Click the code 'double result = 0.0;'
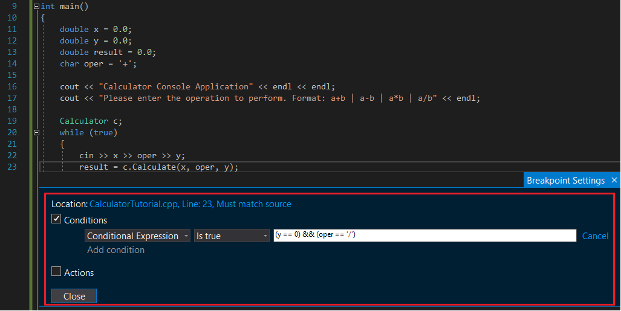This screenshot has width=621, height=311. tap(108, 52)
